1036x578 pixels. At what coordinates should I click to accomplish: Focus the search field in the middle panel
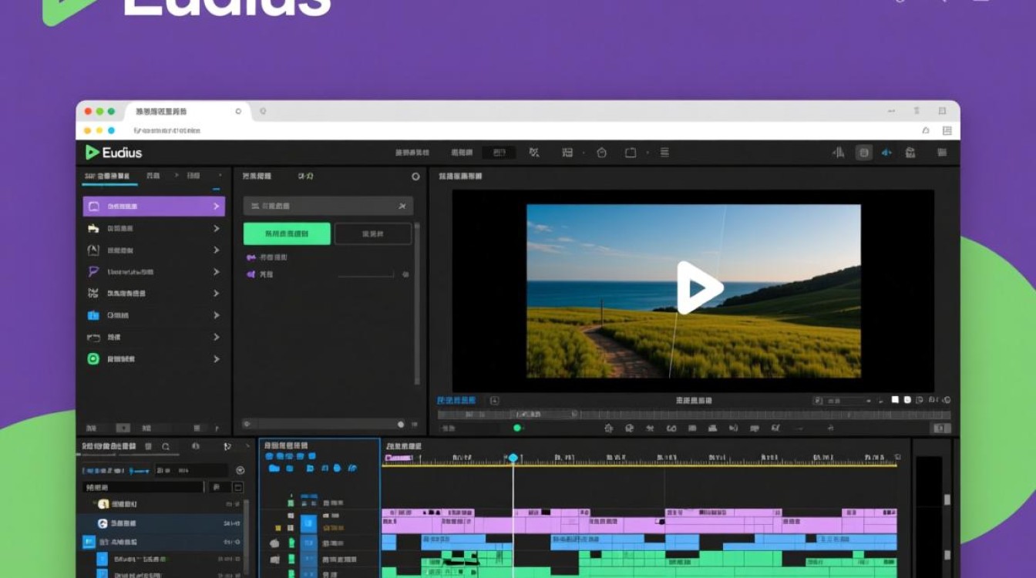[328, 207]
